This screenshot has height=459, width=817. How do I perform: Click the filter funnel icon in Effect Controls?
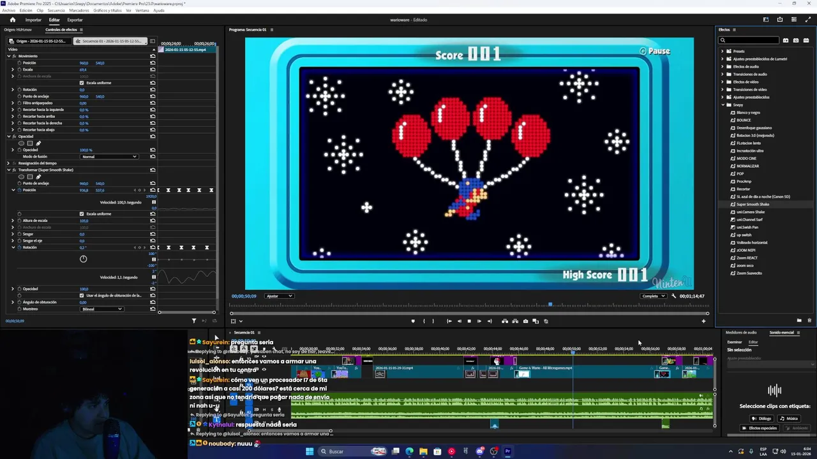click(194, 321)
